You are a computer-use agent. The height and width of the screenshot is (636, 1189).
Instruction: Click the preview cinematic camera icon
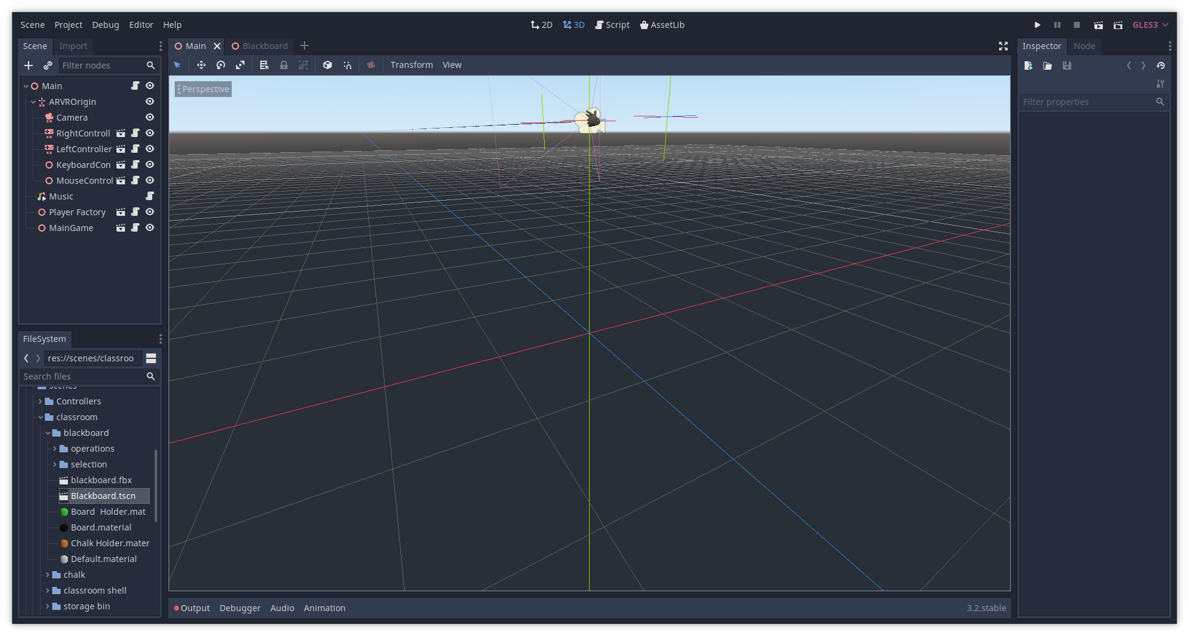coord(371,65)
